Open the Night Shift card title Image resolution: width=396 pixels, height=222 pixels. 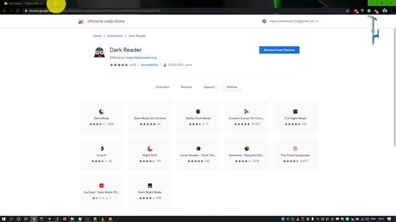tap(150, 155)
